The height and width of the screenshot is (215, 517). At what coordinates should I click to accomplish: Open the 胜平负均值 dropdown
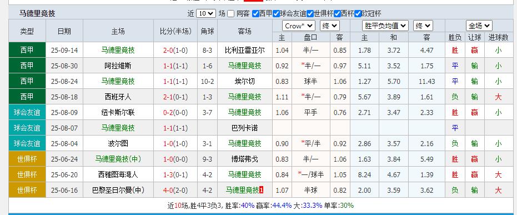(x=385, y=26)
